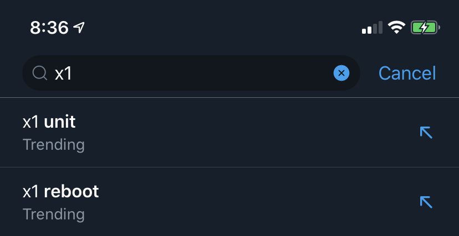The width and height of the screenshot is (459, 236).
Task: Click the bold word "reboot" in the second suggestion
Action: (71, 191)
